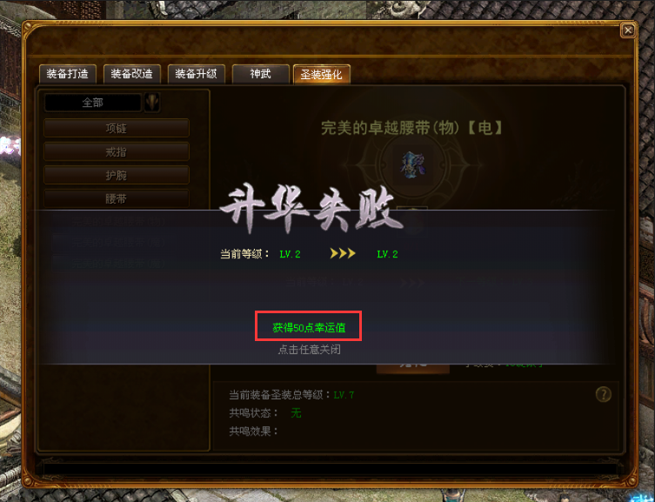Click the 获得50点幸运值 message
Screen dimensions: 655x502
pos(309,327)
